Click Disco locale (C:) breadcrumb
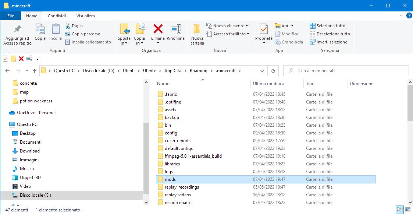 [99, 71]
